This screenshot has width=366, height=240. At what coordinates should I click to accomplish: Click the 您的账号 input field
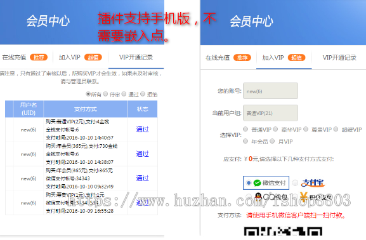click(x=270, y=91)
